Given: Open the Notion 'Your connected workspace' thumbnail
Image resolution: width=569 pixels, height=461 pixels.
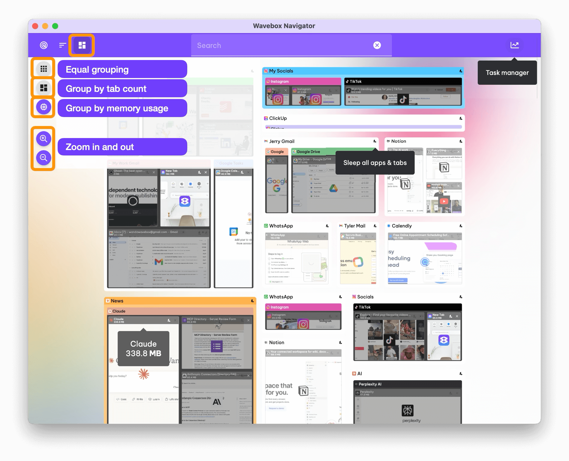Looking at the screenshot, I should pyautogui.click(x=303, y=387).
